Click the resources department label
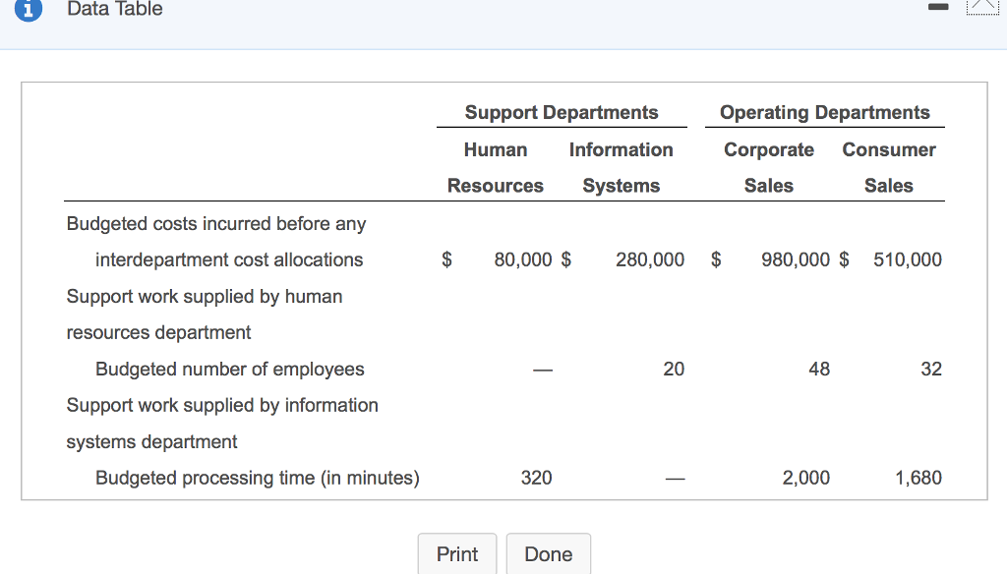1007x574 pixels. pyautogui.click(x=158, y=332)
